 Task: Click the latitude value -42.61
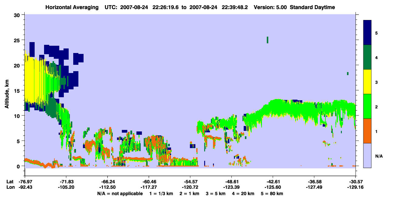point(273,182)
